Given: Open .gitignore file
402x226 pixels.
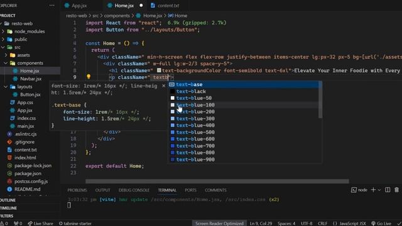Looking at the screenshot, I should tap(24, 142).
